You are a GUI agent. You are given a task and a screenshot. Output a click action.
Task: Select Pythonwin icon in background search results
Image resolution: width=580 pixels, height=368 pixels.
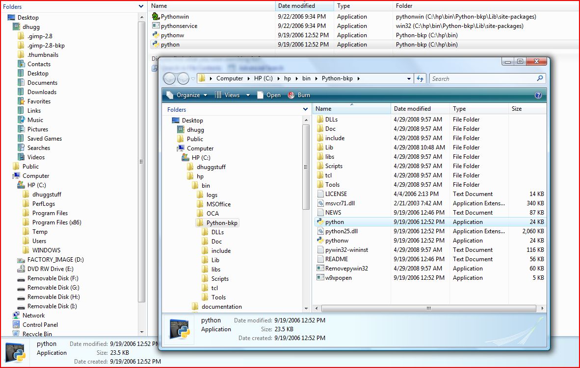[156, 16]
